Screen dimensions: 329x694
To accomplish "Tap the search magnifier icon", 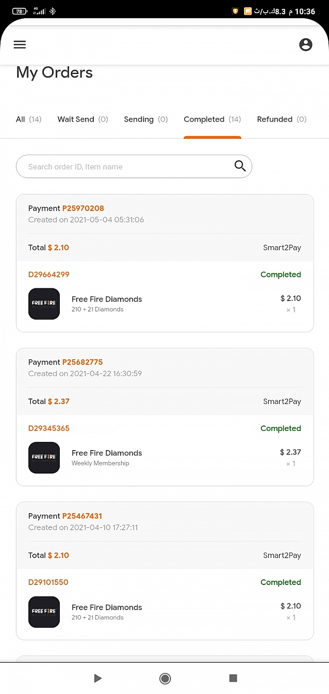I will [x=240, y=166].
